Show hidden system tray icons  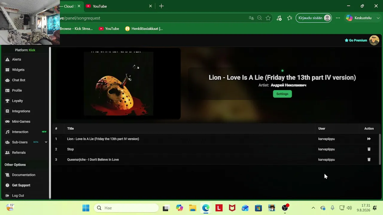(x=313, y=208)
